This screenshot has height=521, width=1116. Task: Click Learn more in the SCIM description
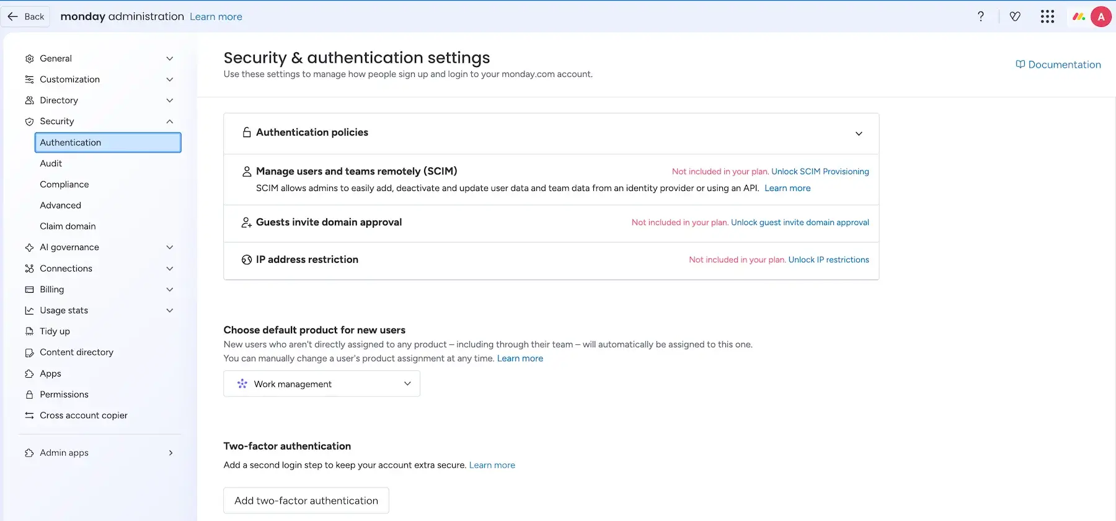coord(787,189)
